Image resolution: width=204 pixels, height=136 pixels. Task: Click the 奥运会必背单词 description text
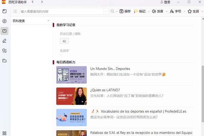[124, 117]
